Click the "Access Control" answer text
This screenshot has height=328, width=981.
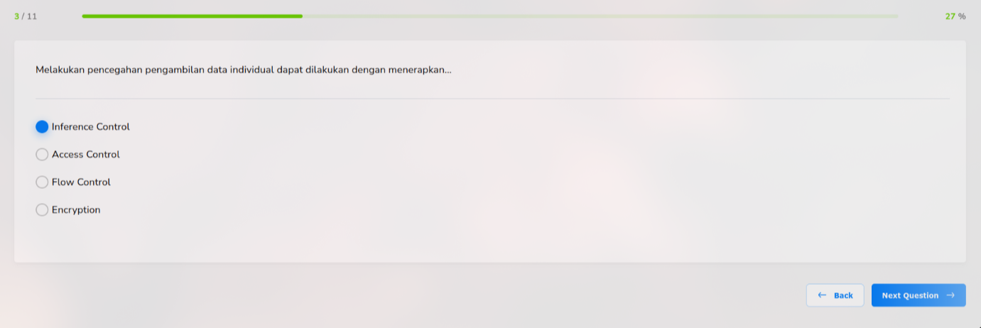click(x=86, y=155)
